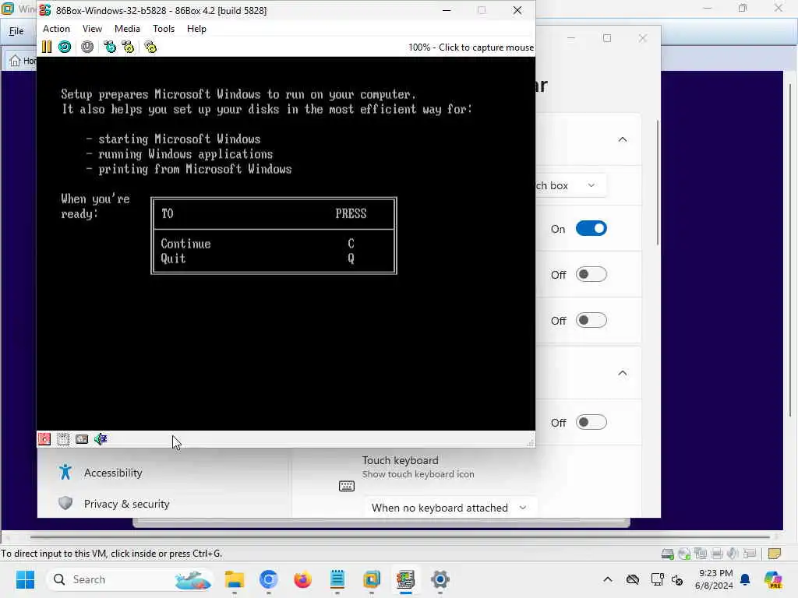Click VMware Home tab
Screen dimensions: 798x598
[x=23, y=61]
